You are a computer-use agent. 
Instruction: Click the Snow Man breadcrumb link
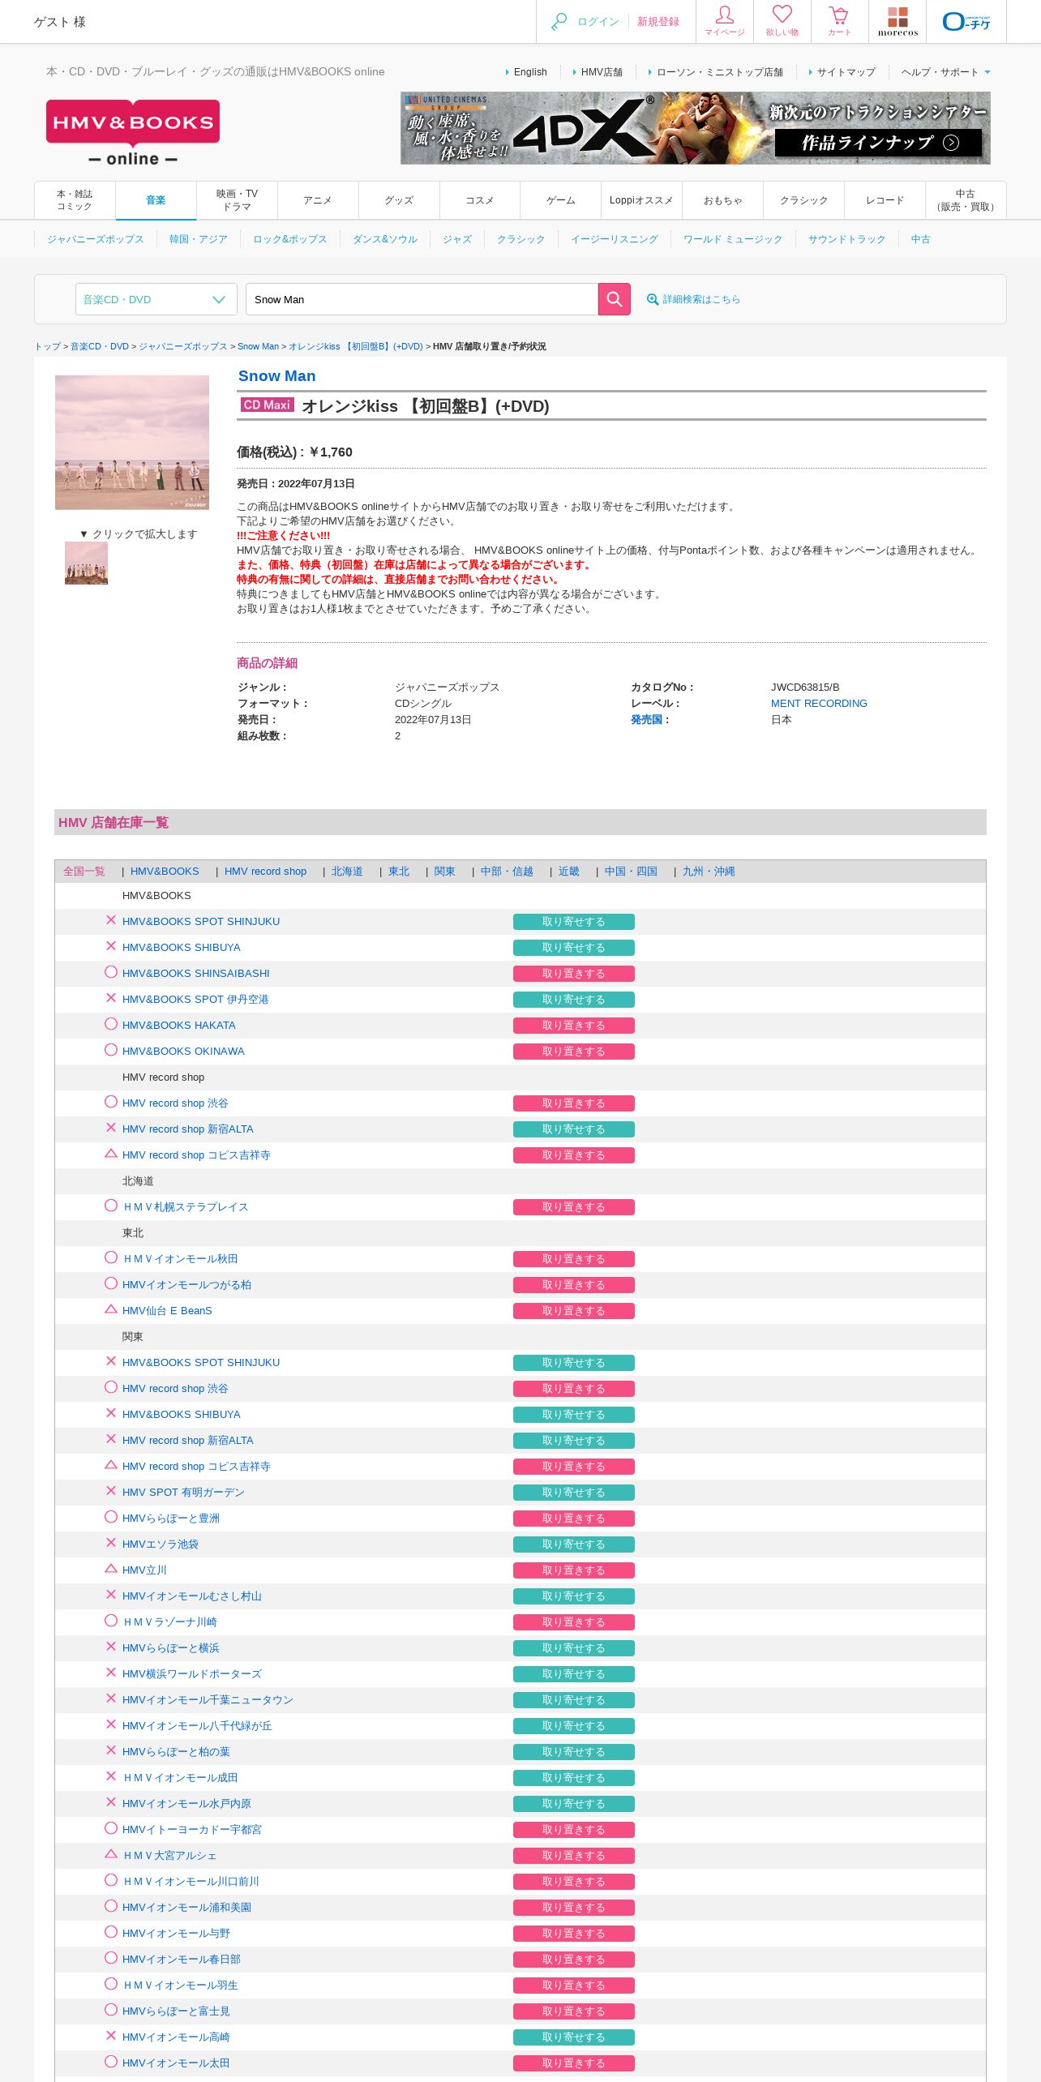[x=258, y=346]
